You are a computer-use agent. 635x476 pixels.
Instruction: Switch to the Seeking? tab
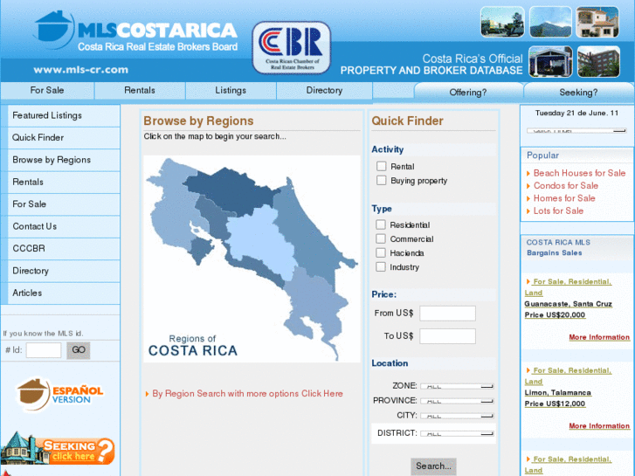point(578,93)
